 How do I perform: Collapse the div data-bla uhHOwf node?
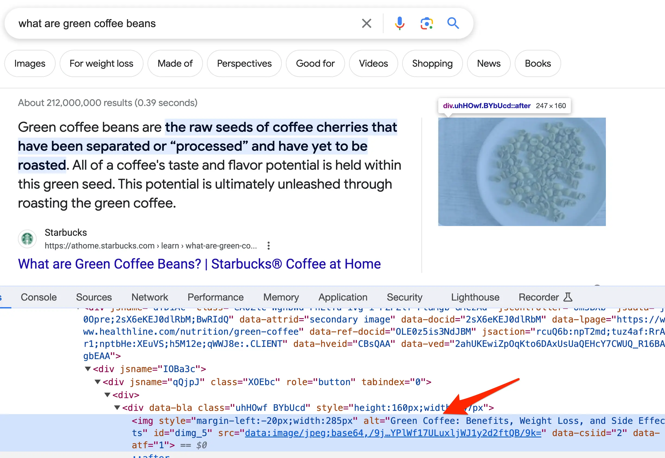[x=117, y=408]
